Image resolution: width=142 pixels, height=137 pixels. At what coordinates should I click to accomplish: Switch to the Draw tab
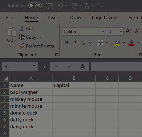pyautogui.click(x=76, y=18)
